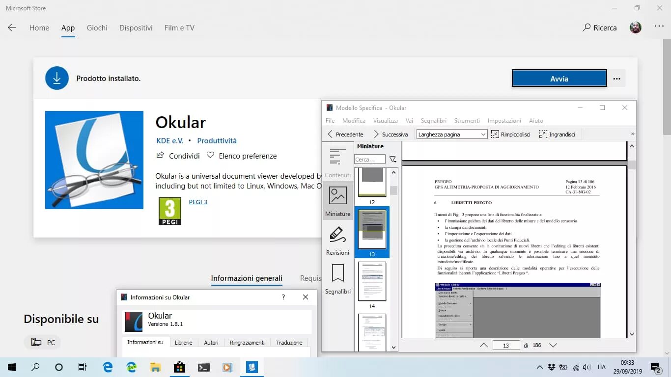Open the Strumenti menu in Okular
The height and width of the screenshot is (377, 671).
(467, 120)
